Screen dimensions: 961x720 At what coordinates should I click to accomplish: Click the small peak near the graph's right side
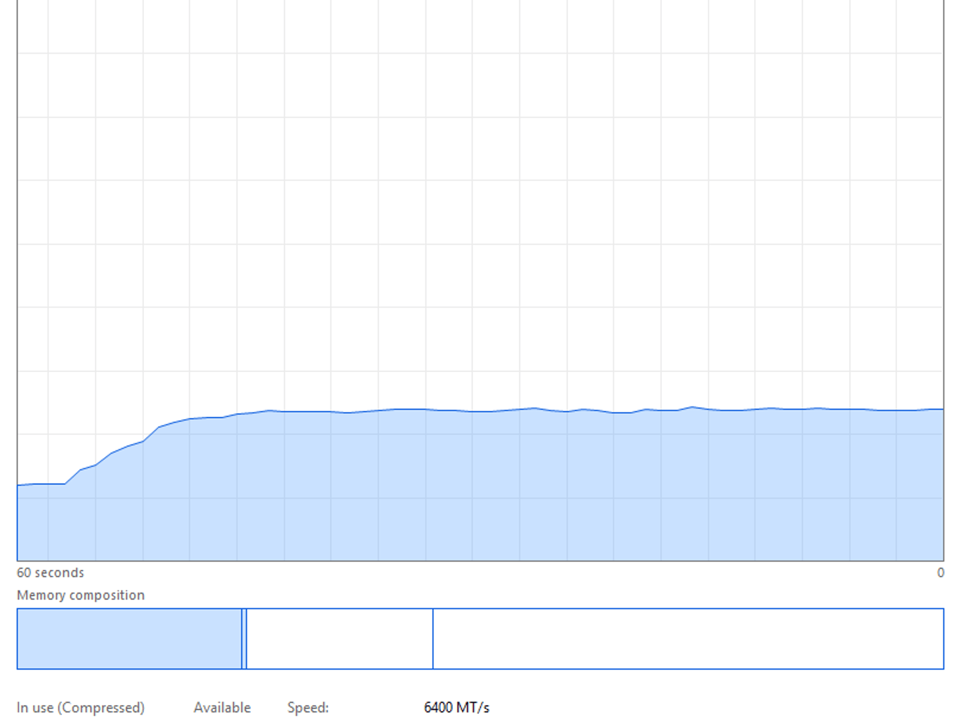click(693, 407)
